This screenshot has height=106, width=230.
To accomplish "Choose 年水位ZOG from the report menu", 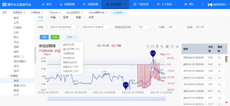I will coord(69,58).
